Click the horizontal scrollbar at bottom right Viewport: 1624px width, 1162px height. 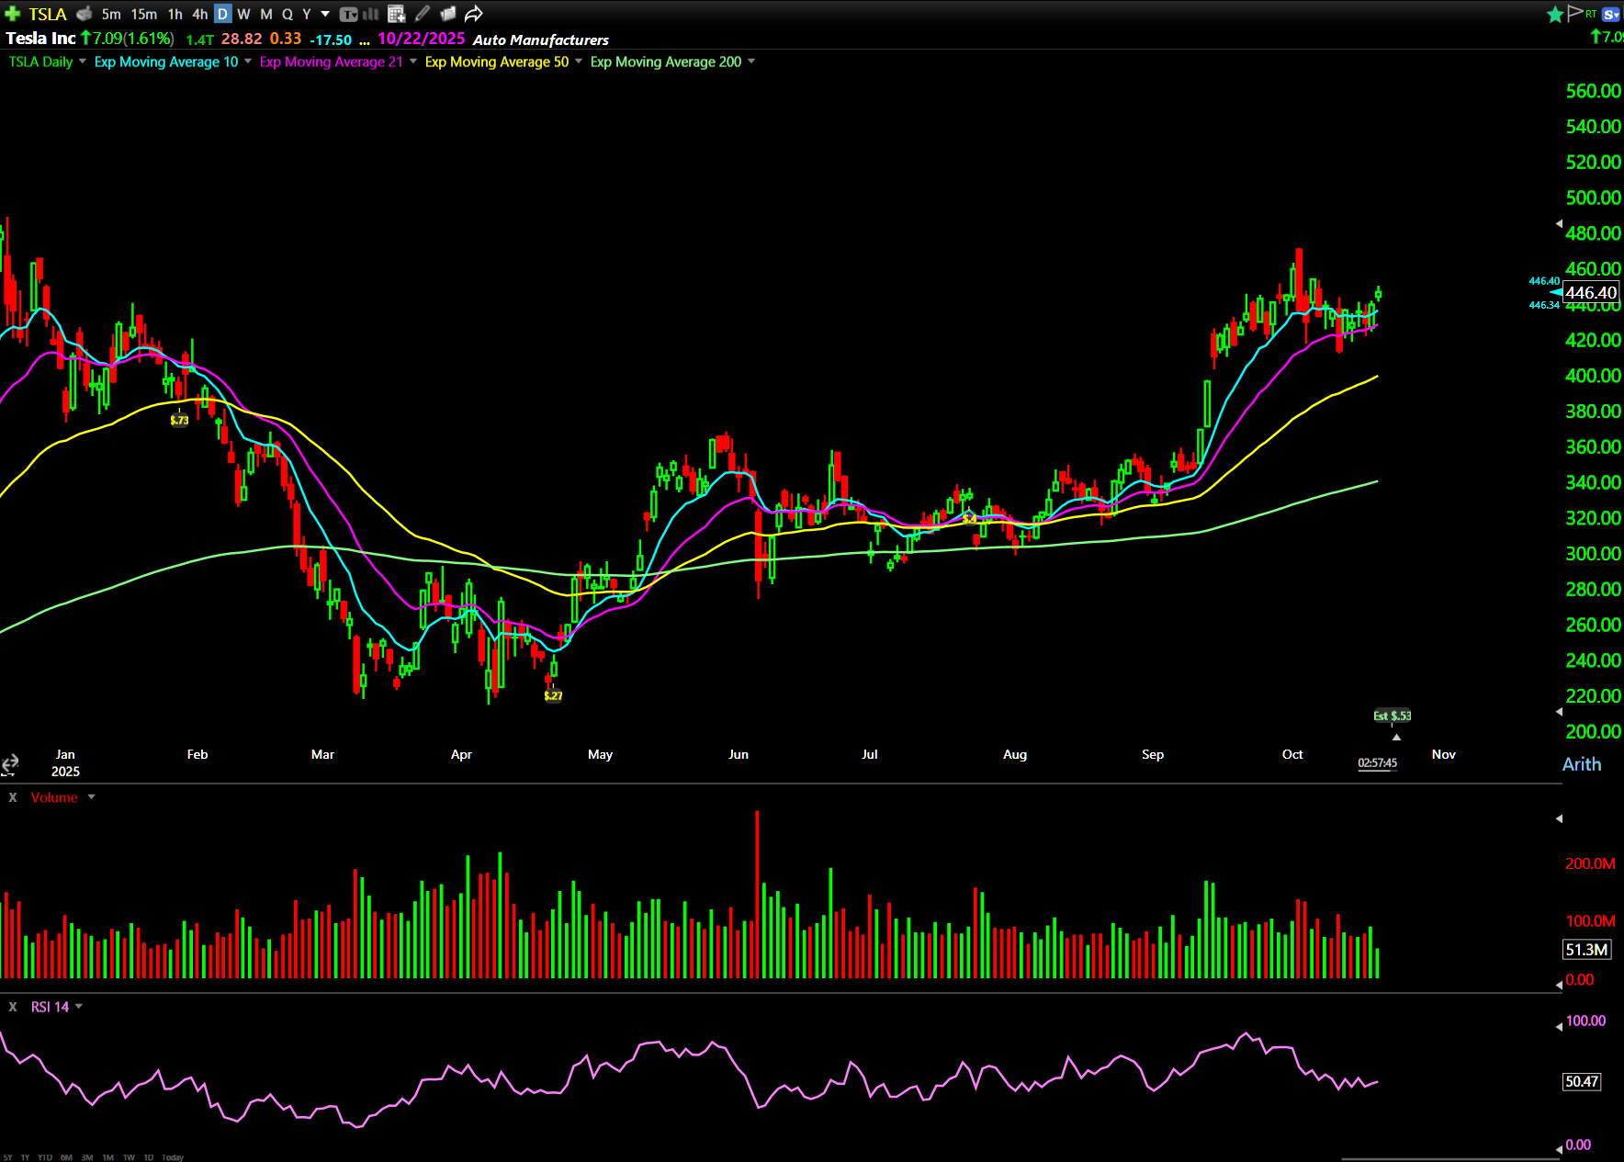pos(1449,1158)
